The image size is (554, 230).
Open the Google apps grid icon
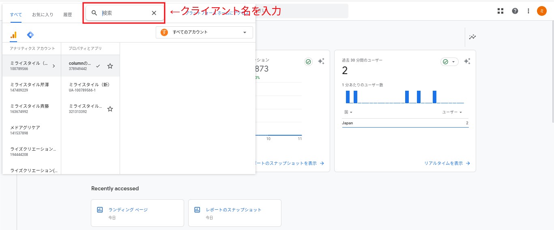coord(500,11)
